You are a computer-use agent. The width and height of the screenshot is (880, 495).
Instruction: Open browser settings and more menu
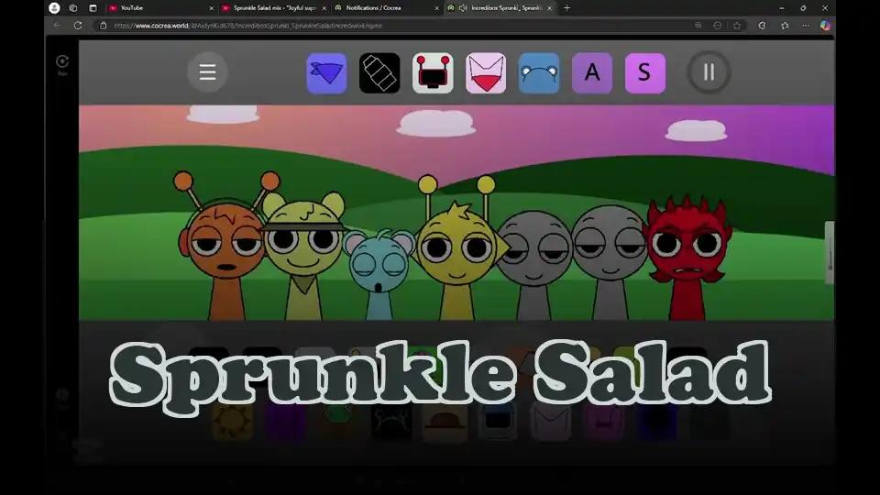click(x=806, y=26)
